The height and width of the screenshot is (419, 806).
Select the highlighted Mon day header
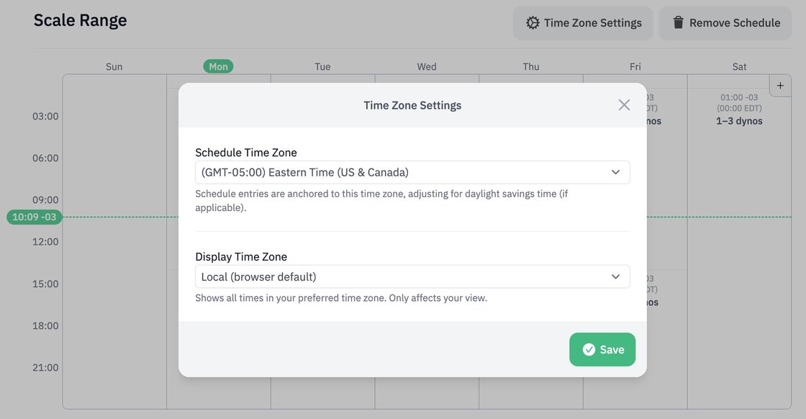tap(218, 67)
